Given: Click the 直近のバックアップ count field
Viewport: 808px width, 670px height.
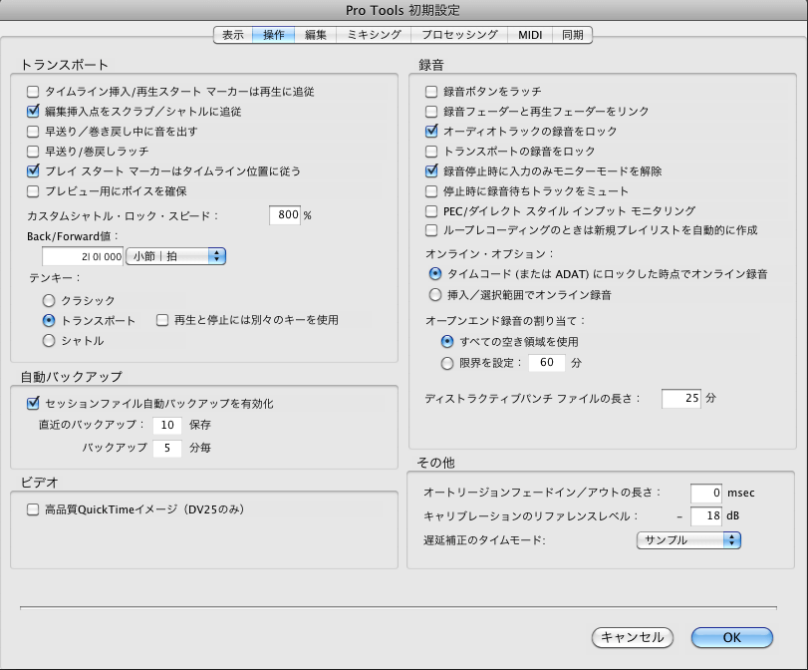Looking at the screenshot, I should (167, 425).
